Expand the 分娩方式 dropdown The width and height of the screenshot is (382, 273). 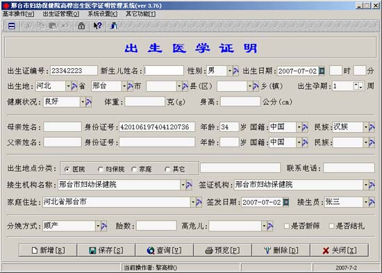98,226
